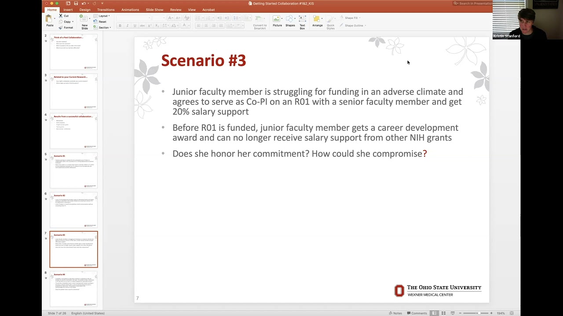Click the Shapes icon
This screenshot has width=563, height=316.
[290, 19]
